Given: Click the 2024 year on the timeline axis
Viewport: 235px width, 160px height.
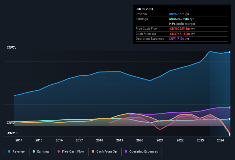Looking at the screenshot, I should (220, 140).
